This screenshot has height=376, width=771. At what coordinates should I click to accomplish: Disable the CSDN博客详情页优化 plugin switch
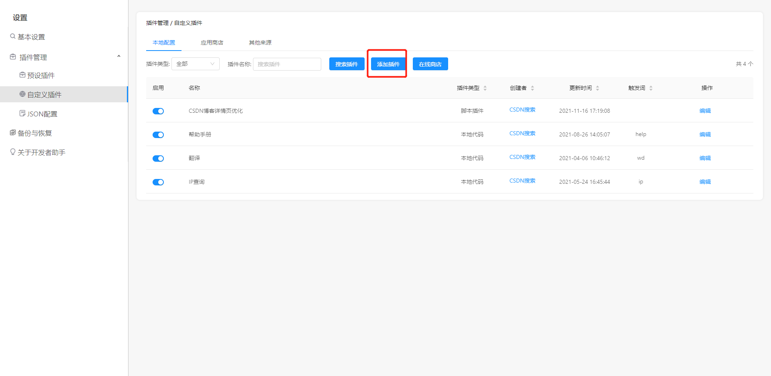[x=158, y=111]
